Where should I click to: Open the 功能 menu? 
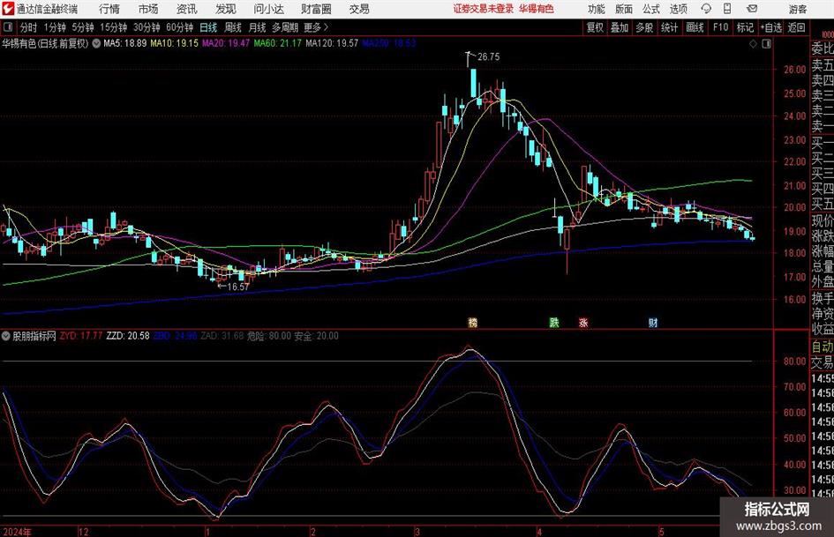pyautogui.click(x=597, y=9)
